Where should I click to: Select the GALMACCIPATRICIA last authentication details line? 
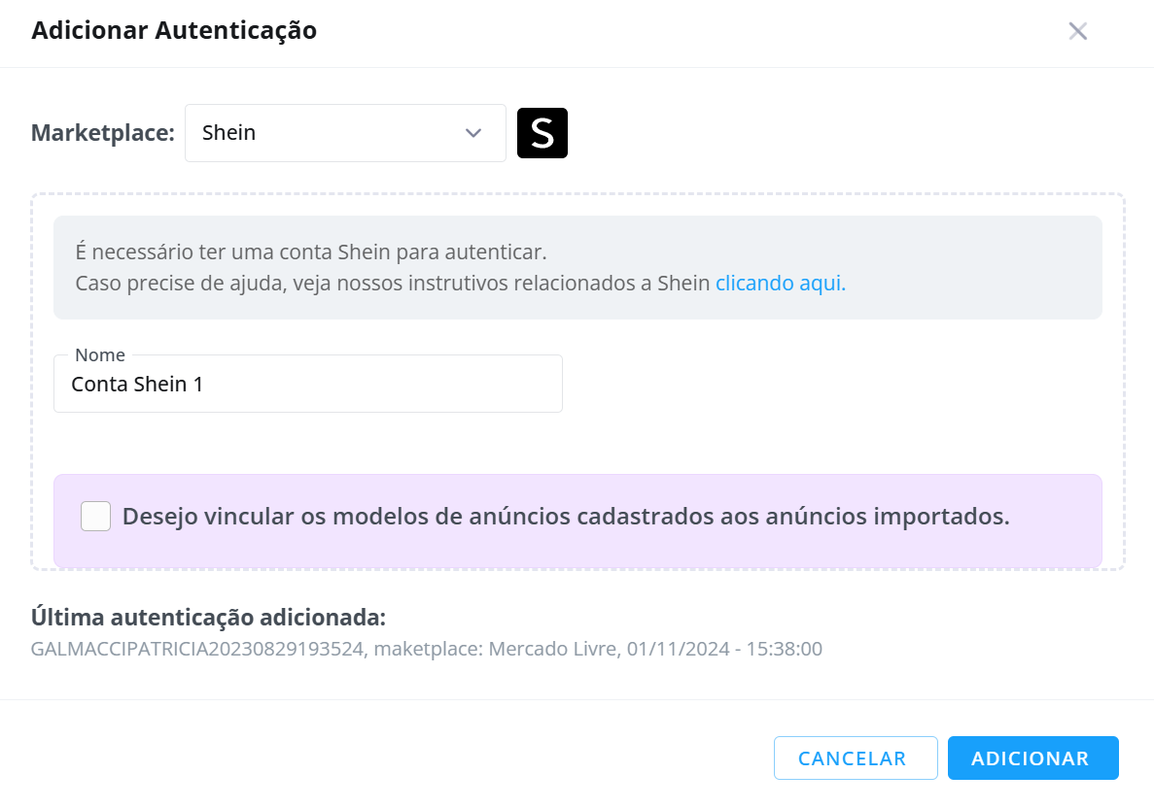point(427,649)
